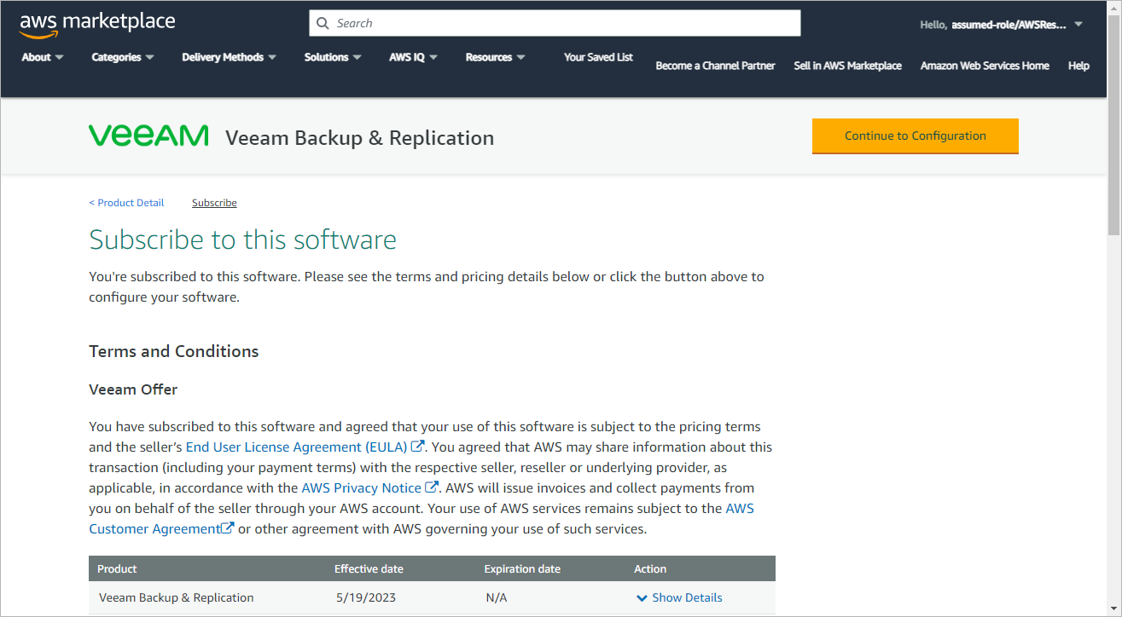Expand Show Details chevron for Veeam Backup
The width and height of the screenshot is (1122, 617).
click(642, 598)
